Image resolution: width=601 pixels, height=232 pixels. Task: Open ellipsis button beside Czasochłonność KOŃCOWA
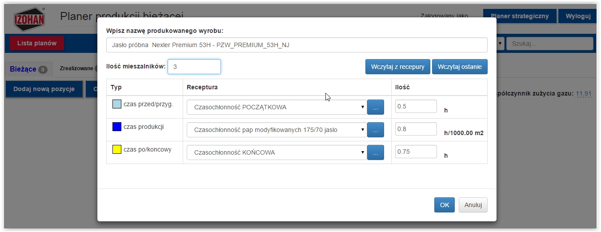[x=375, y=152]
